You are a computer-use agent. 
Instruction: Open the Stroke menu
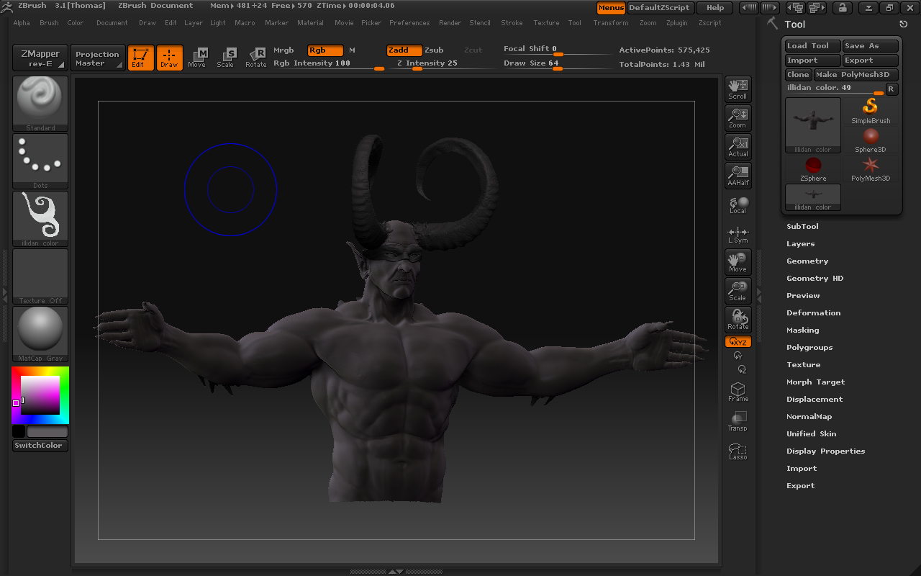512,23
